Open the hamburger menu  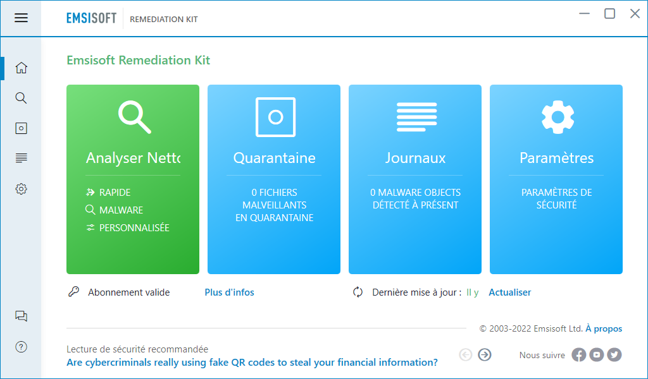21,18
